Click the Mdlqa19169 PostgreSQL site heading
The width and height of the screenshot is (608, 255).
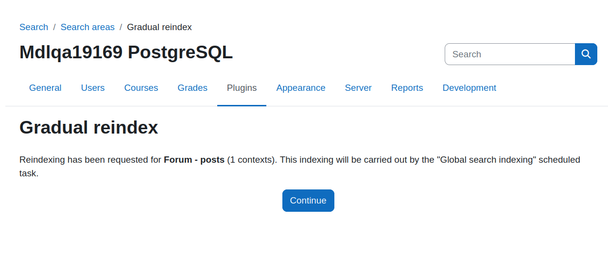(126, 52)
